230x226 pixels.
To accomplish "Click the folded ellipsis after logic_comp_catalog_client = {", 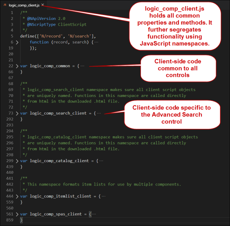I will click(101, 161).
